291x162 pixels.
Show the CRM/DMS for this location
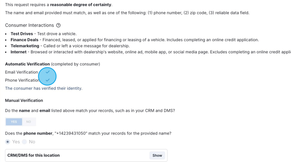click(x=157, y=155)
